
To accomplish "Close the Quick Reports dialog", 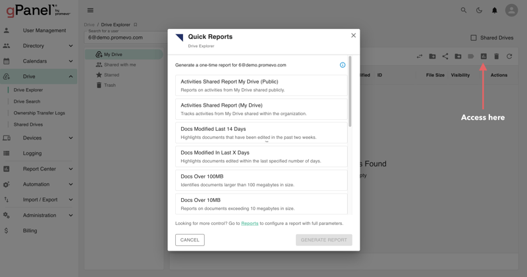I will click(x=353, y=36).
